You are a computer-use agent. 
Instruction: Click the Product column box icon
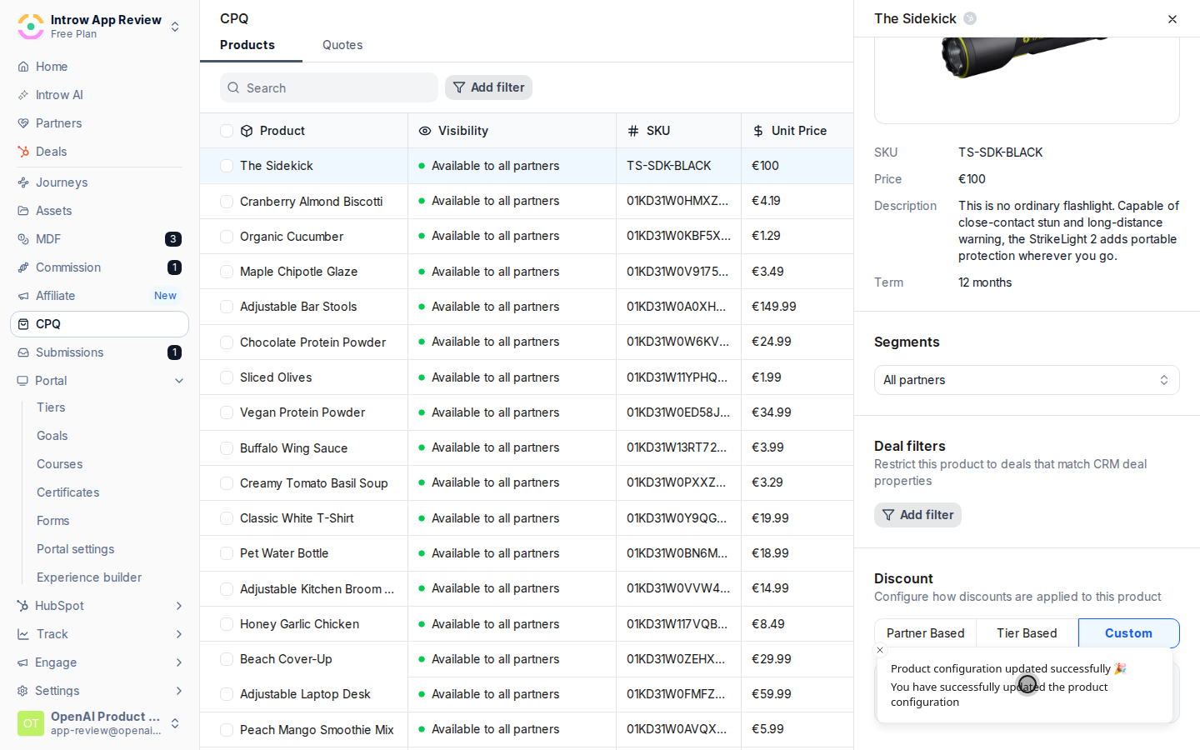(247, 131)
